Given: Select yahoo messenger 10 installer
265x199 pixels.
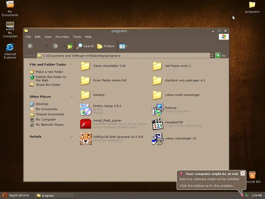Looking at the screenshot, I should pos(174,139).
